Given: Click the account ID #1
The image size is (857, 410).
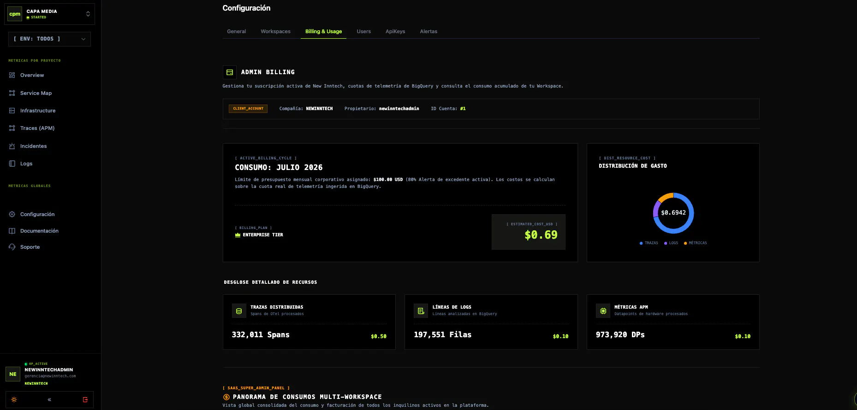Looking at the screenshot, I should pos(463,109).
